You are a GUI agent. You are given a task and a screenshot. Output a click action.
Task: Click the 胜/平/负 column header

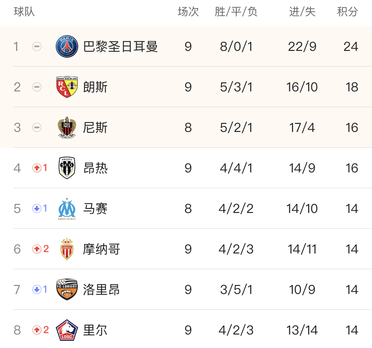point(236,12)
